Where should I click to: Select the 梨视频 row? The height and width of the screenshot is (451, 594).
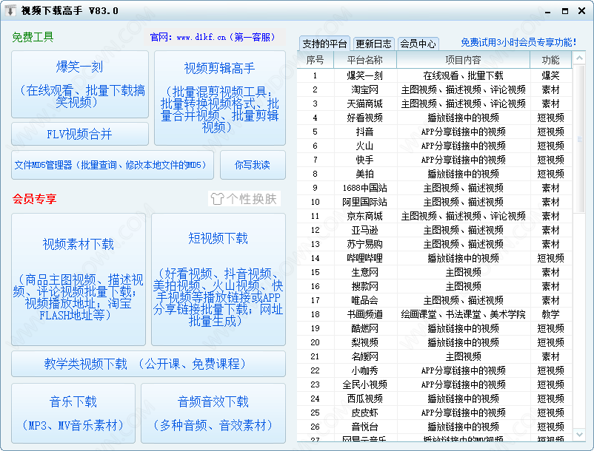pyautogui.click(x=435, y=342)
